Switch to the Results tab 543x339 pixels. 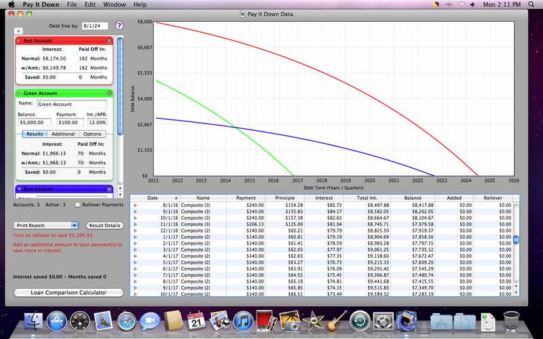[x=35, y=134]
